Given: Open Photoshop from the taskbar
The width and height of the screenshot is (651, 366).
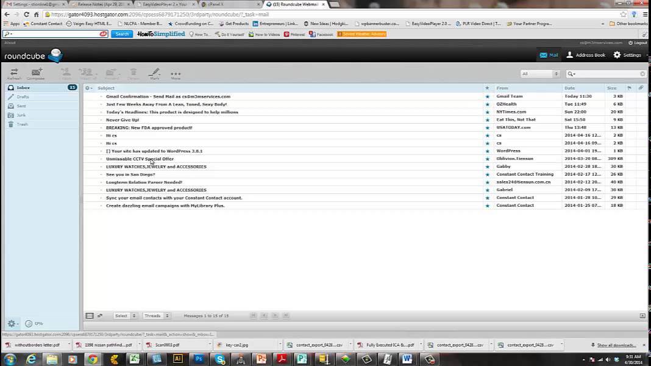Looking at the screenshot, I should point(199,359).
